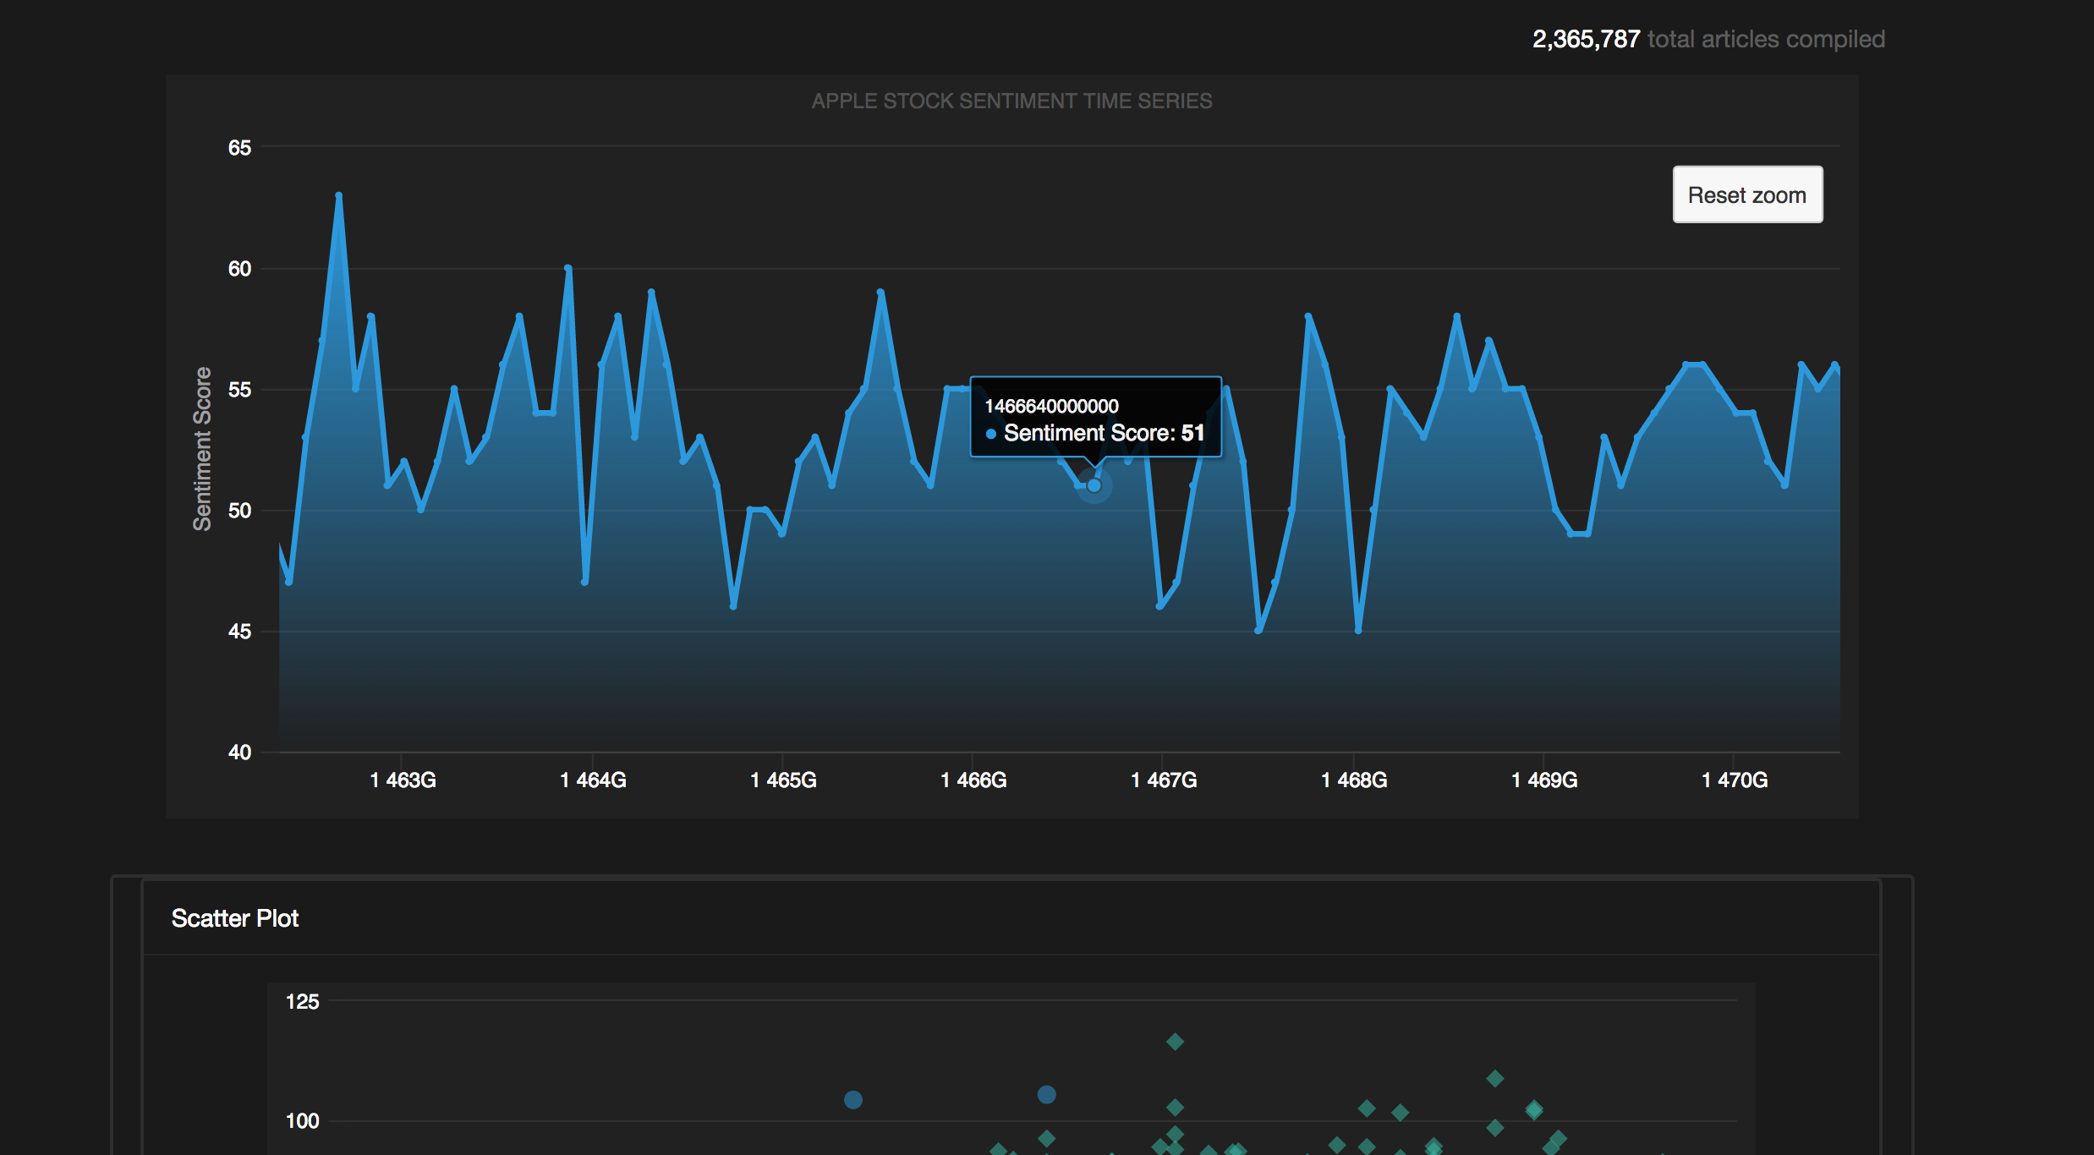Click the Sentiment Score tooltip box

(1095, 418)
